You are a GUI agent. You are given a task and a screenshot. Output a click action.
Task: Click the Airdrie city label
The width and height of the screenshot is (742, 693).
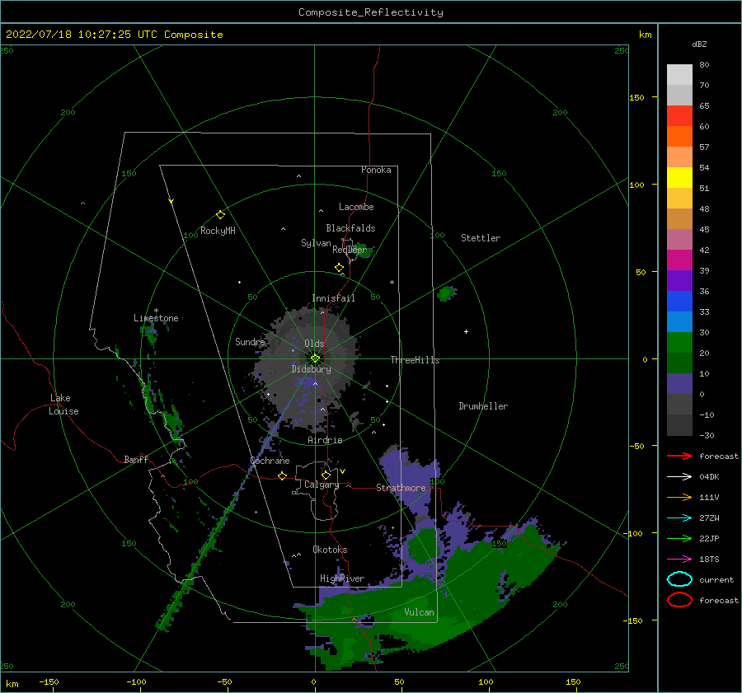(325, 440)
